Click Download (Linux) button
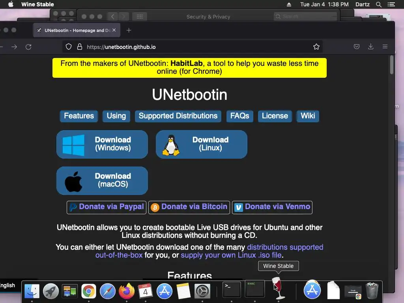Screen dimensions: 404x303 202,144
